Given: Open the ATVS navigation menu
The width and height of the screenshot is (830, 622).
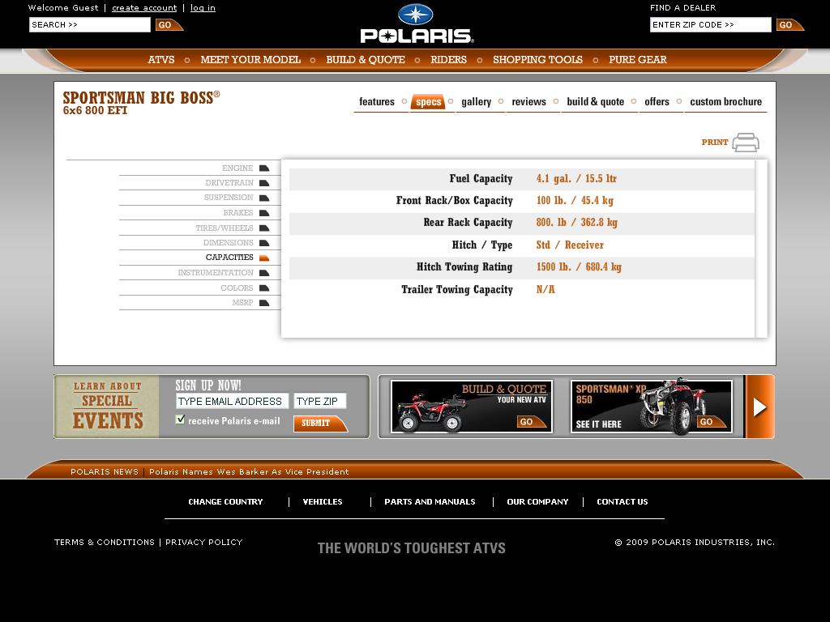Looking at the screenshot, I should click(x=161, y=60).
